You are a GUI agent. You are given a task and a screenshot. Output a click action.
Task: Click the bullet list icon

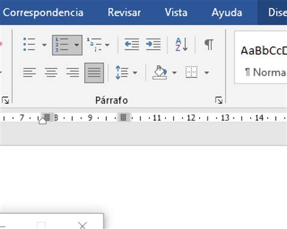click(30, 45)
